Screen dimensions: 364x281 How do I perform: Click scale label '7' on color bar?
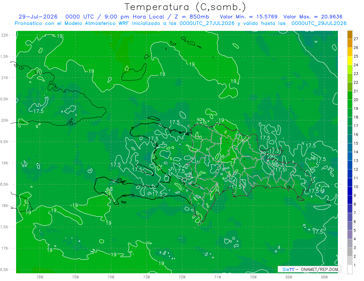[x=355, y=213]
